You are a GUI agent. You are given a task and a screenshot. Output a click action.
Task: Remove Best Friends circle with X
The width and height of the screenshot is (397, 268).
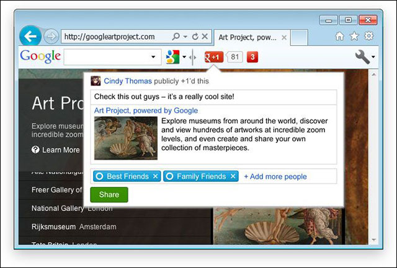(156, 176)
